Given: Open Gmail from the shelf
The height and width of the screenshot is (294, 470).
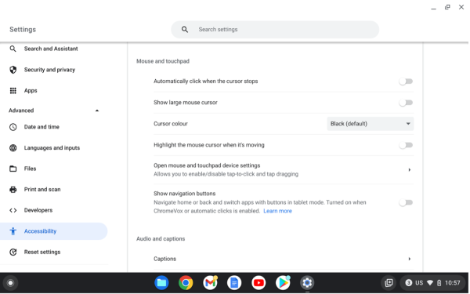Looking at the screenshot, I should (x=210, y=283).
